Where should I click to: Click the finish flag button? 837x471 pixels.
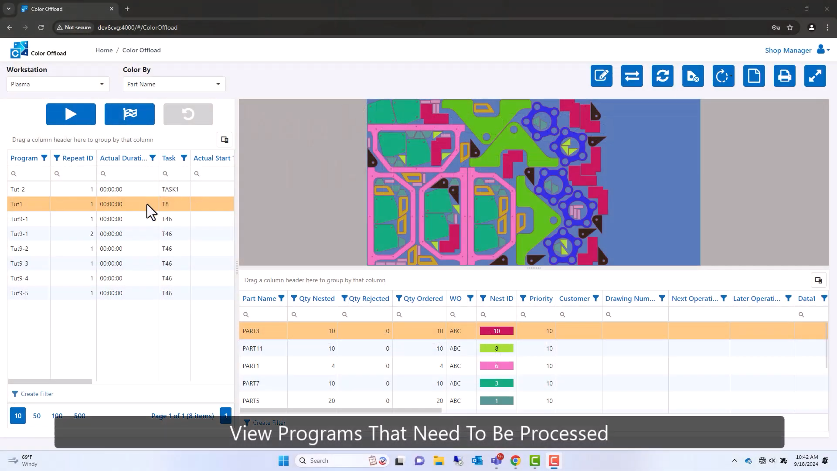click(129, 114)
